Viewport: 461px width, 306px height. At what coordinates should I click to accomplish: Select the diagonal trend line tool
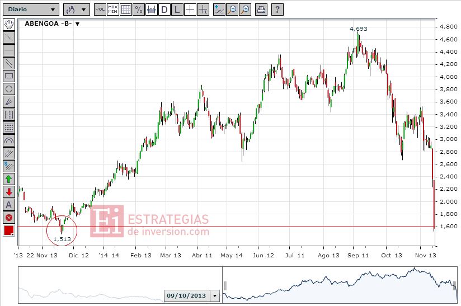[9, 37]
